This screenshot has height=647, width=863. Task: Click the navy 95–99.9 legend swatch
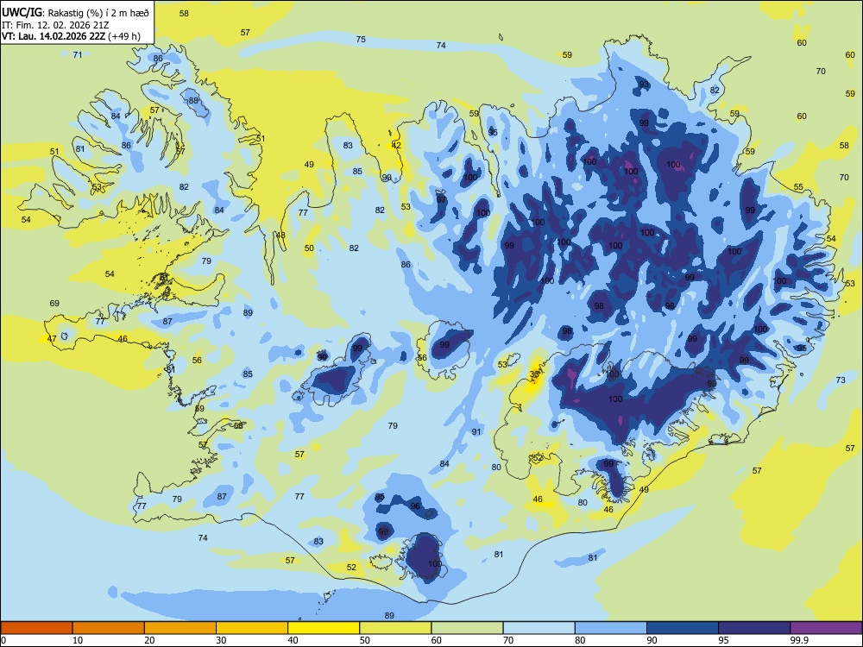(x=754, y=628)
